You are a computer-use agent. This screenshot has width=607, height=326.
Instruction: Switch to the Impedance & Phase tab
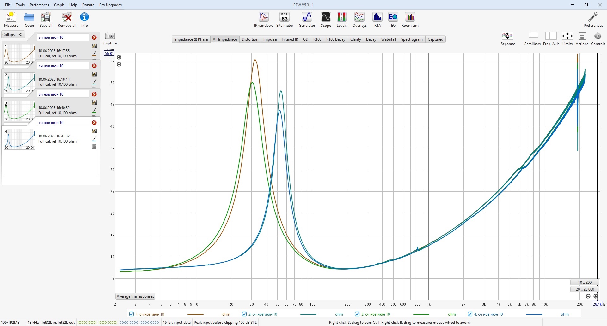coord(191,39)
